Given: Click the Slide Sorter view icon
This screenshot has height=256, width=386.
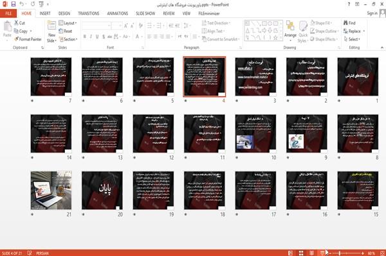Looking at the screenshot, I should [x=301, y=253].
